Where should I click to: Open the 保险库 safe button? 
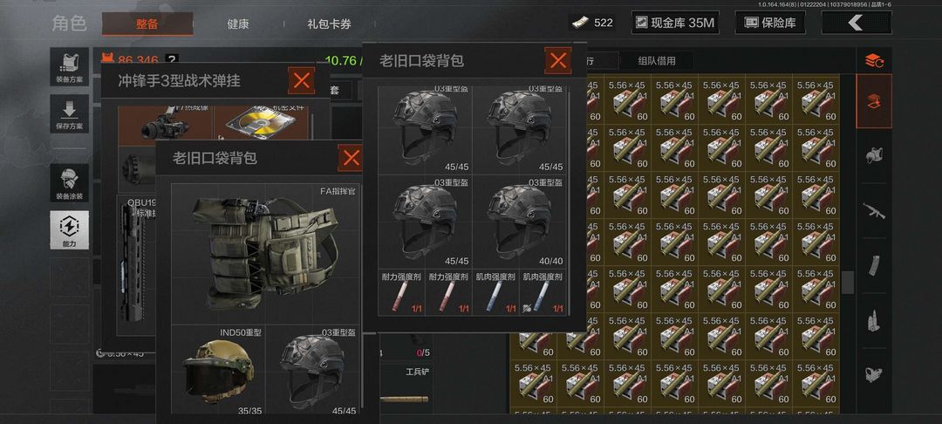(770, 23)
